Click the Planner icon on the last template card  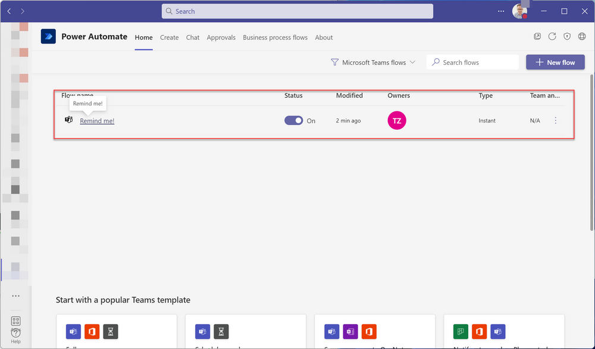pos(461,331)
